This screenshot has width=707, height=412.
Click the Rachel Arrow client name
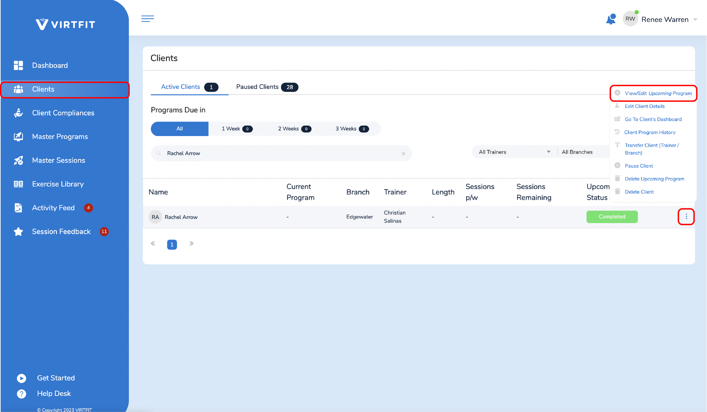181,217
